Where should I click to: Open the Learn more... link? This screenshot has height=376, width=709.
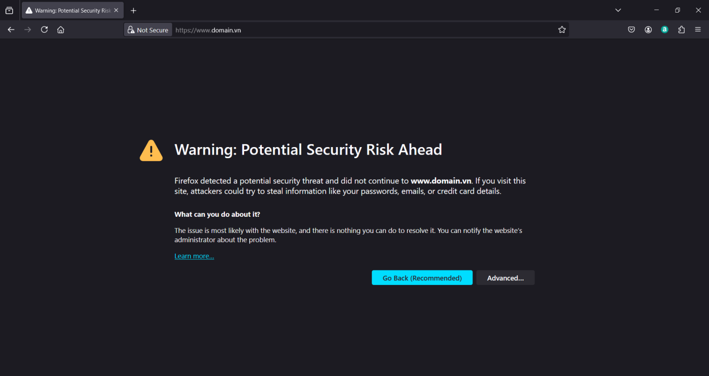click(194, 256)
